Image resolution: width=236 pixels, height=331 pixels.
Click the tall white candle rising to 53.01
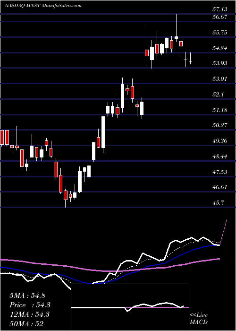pos(122,95)
